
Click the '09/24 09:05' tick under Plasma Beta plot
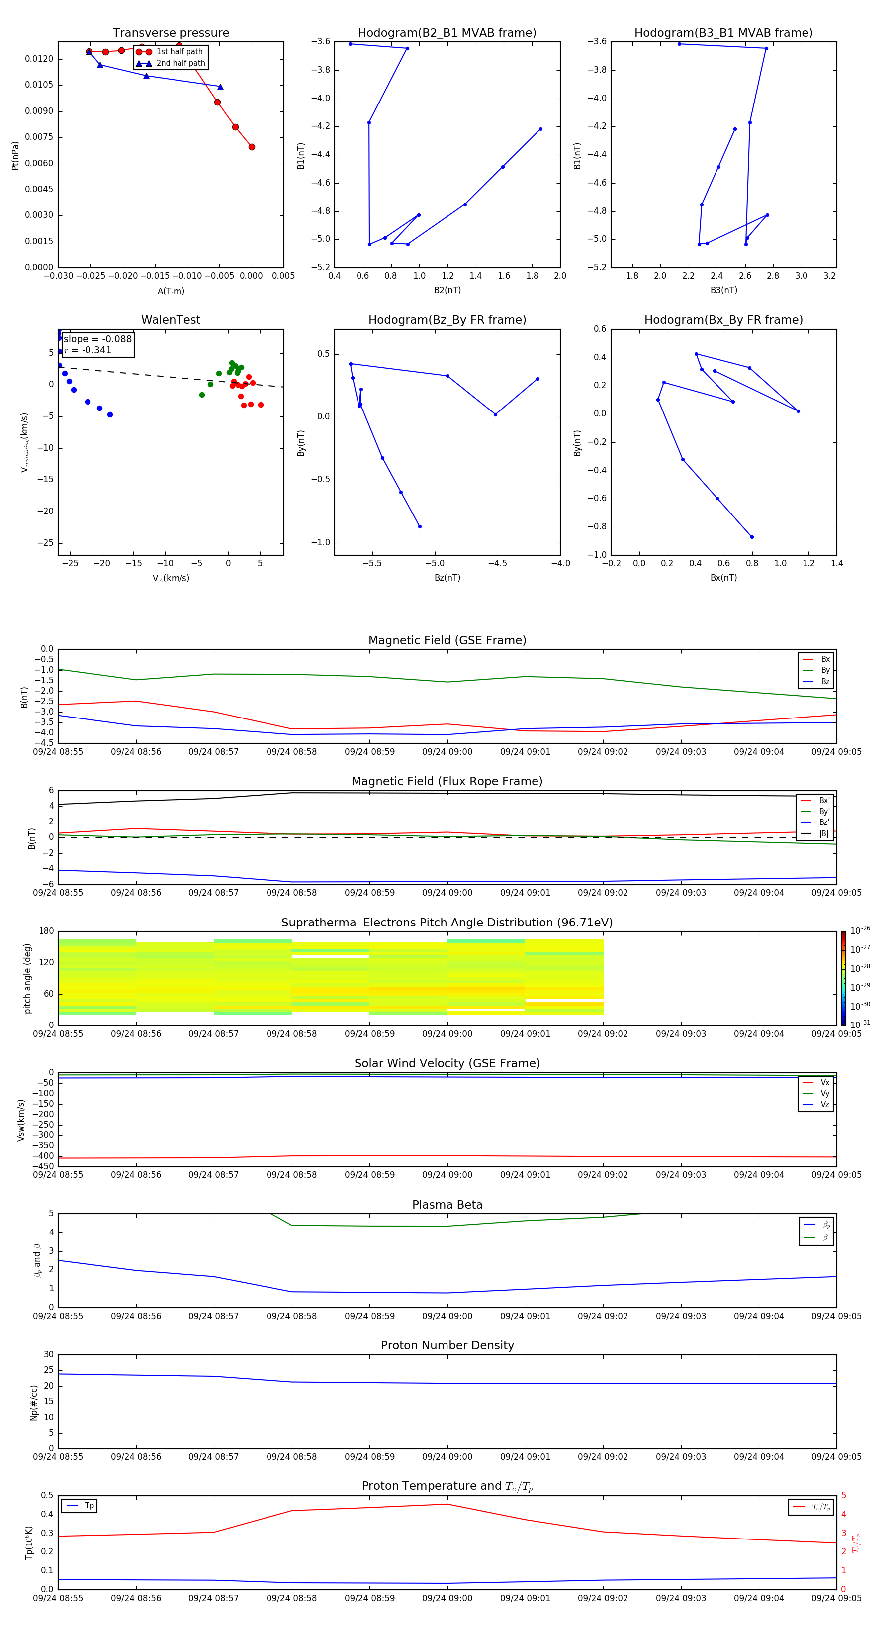point(836,1316)
